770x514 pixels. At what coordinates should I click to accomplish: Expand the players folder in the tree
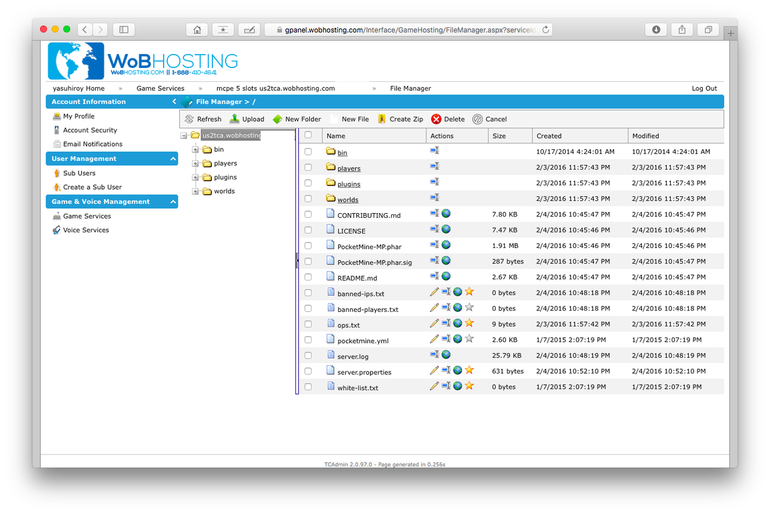196,163
